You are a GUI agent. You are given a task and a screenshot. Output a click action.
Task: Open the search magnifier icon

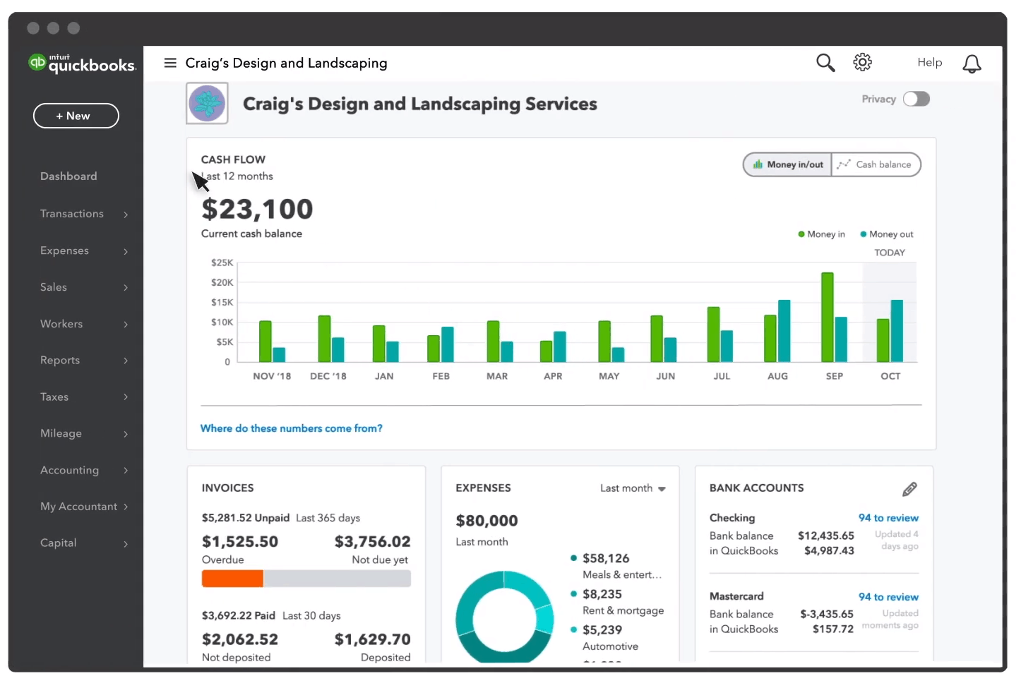[x=825, y=63]
